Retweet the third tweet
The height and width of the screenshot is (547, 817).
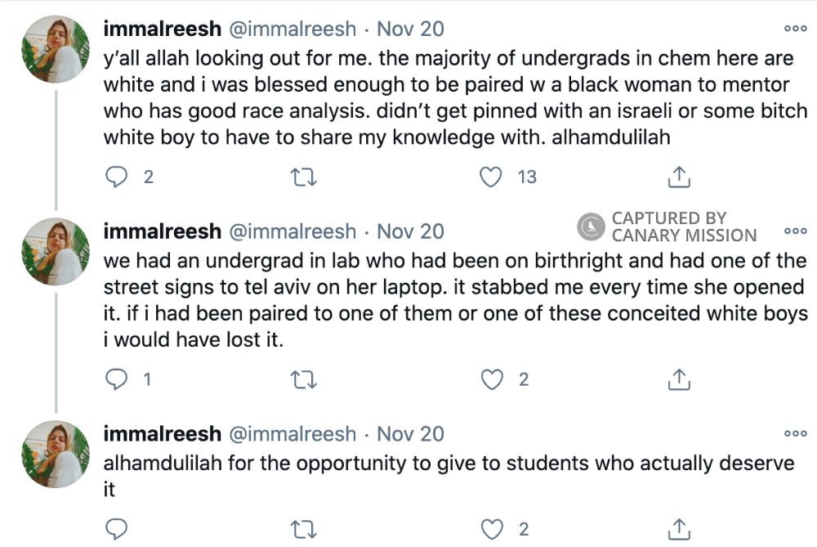point(304,531)
